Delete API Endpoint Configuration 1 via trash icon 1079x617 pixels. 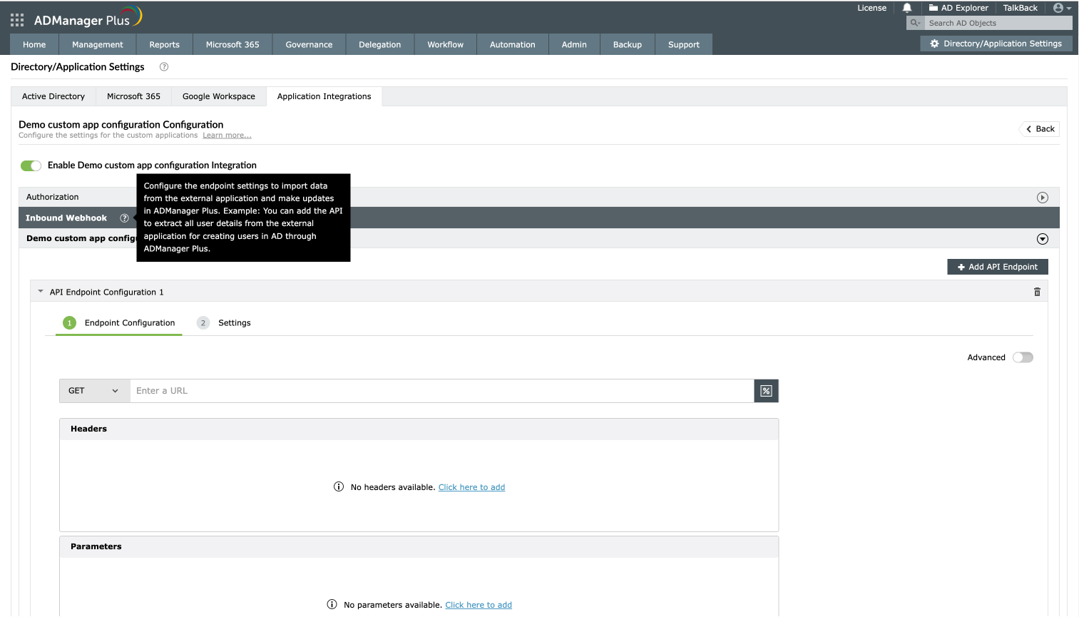coord(1037,291)
